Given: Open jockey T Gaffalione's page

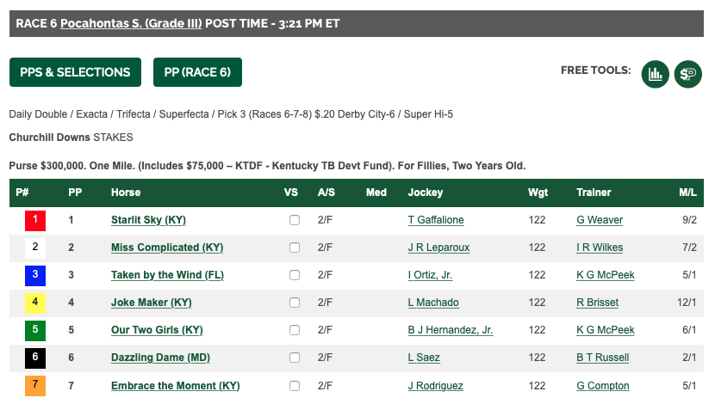Looking at the screenshot, I should click(436, 220).
